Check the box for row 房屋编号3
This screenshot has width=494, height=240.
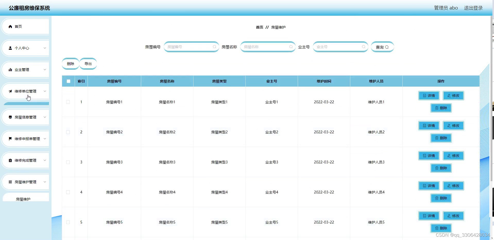tap(68, 162)
